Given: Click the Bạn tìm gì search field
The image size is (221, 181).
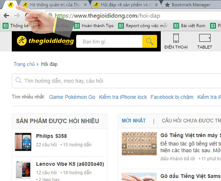Looking at the screenshot, I should pos(109,41).
